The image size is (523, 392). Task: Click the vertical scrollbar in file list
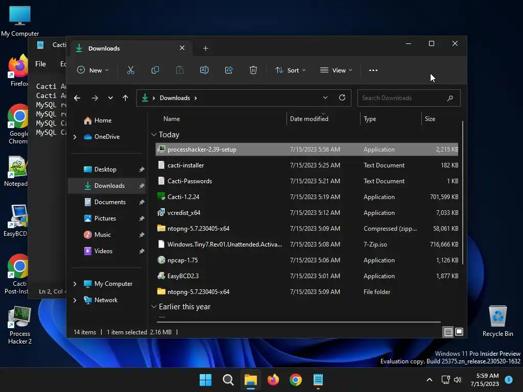click(463, 192)
